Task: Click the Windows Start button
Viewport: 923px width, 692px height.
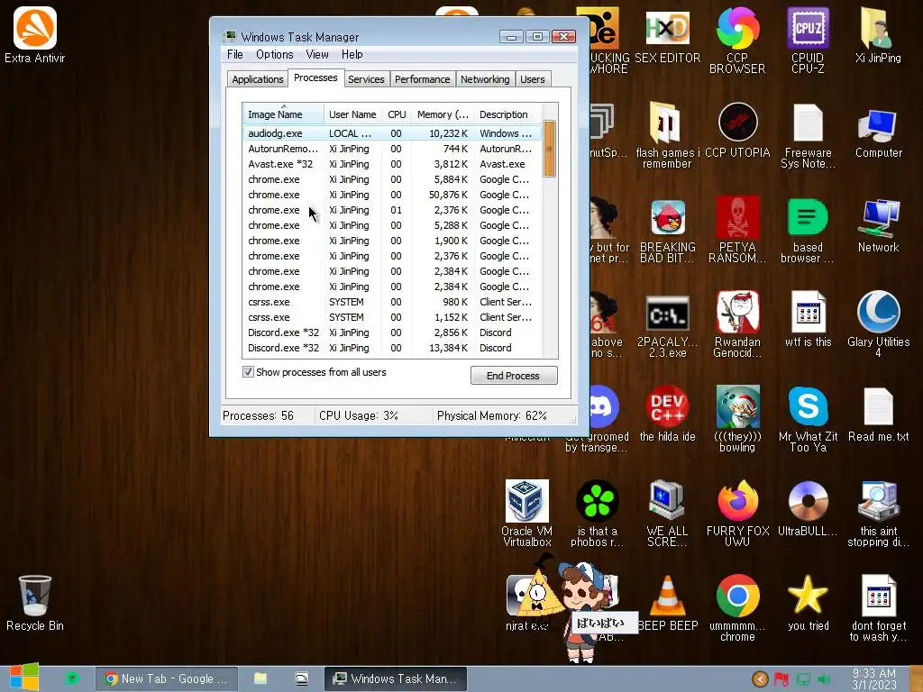Action: click(x=24, y=678)
